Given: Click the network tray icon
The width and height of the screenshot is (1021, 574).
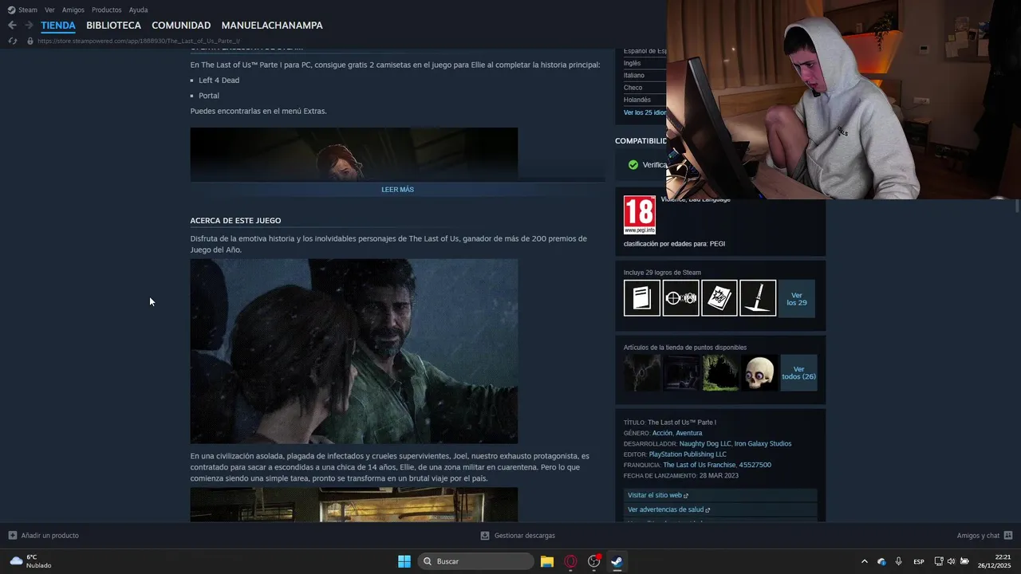Looking at the screenshot, I should pyautogui.click(x=939, y=561).
